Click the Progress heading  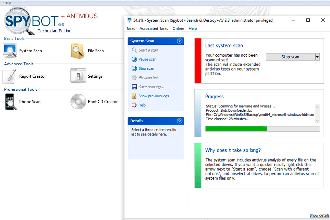(214, 97)
